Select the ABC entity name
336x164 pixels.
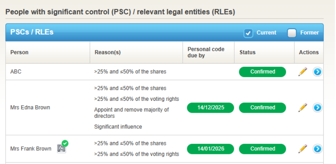coord(16,72)
